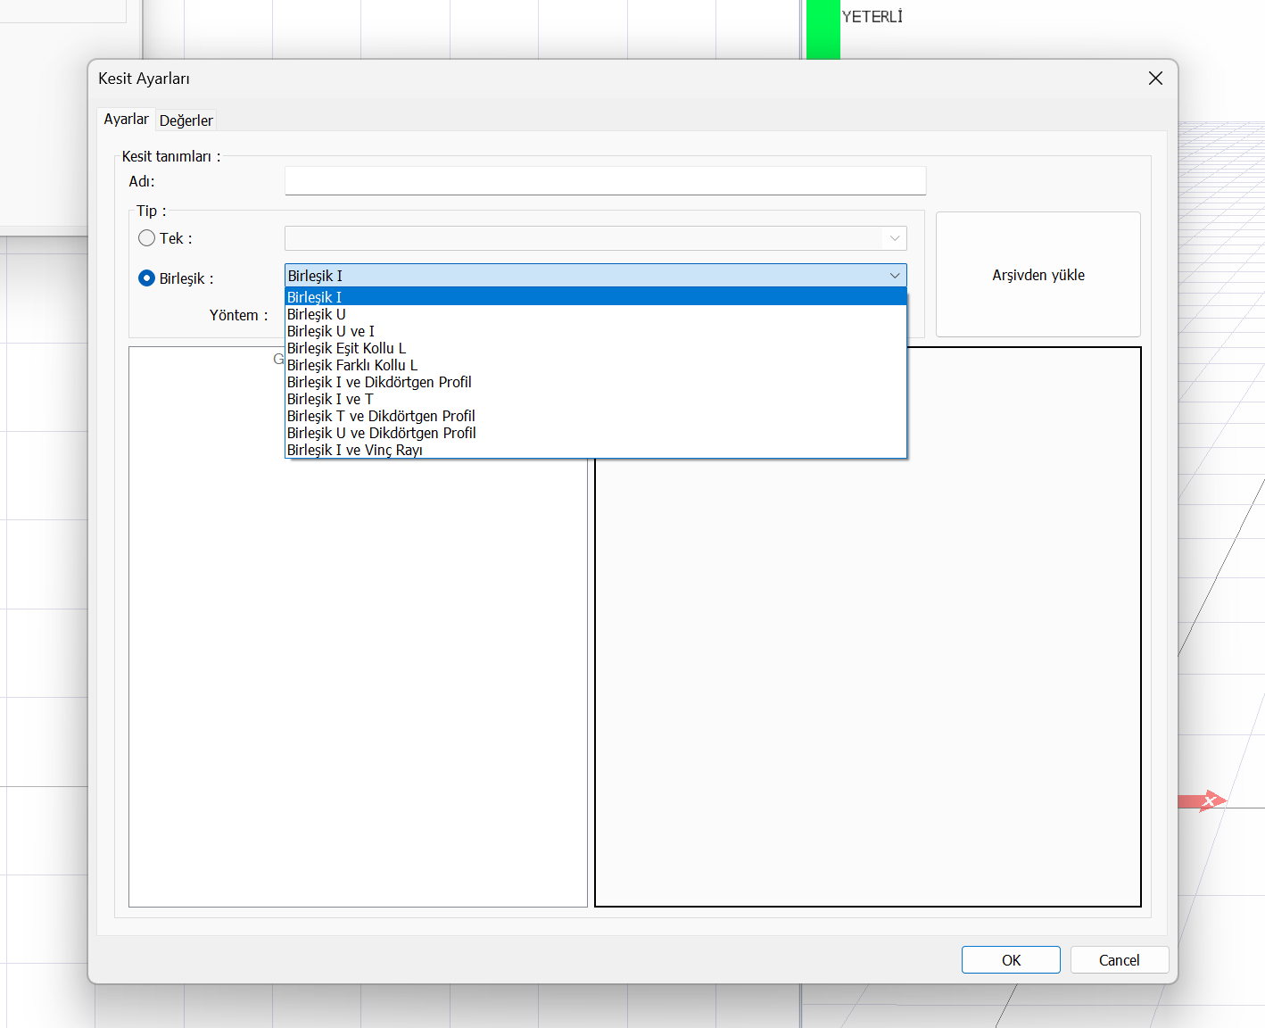Confirm the dialog with OK
Image resolution: width=1265 pixels, height=1028 pixels.
point(1010,960)
